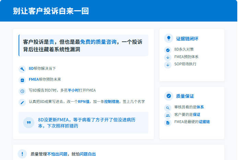Click the lightbulb icon beside 证据链闭环
This screenshot has width=239, height=160.
point(168,38)
